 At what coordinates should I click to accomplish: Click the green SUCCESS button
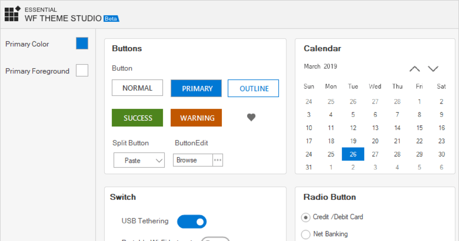click(137, 118)
